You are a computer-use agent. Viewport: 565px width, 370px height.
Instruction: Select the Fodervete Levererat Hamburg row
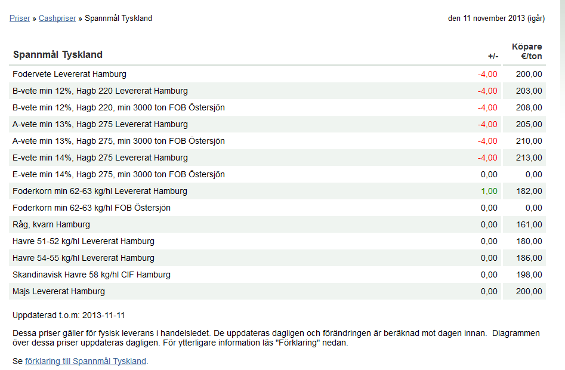tap(277, 74)
